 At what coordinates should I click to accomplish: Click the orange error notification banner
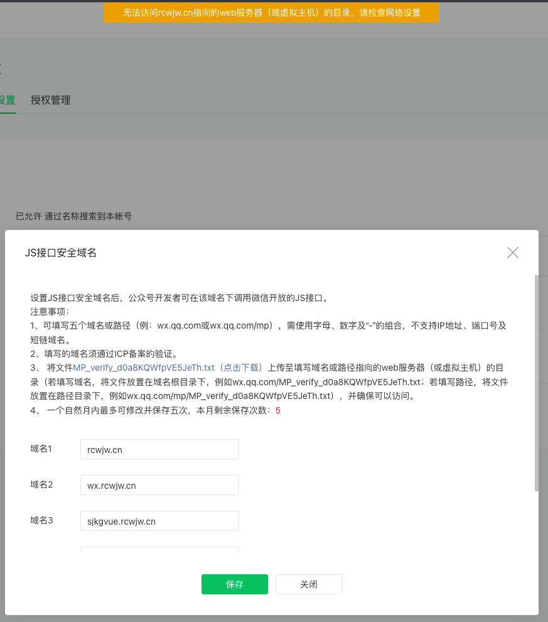coord(272,13)
